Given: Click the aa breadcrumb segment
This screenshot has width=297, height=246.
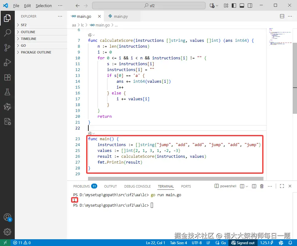Looking at the screenshot, I should tap(74, 25).
